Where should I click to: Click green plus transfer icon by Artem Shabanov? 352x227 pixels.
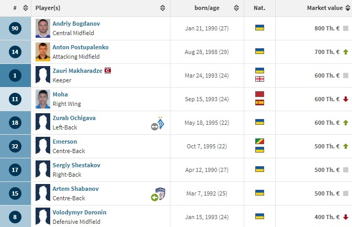[x=154, y=198]
